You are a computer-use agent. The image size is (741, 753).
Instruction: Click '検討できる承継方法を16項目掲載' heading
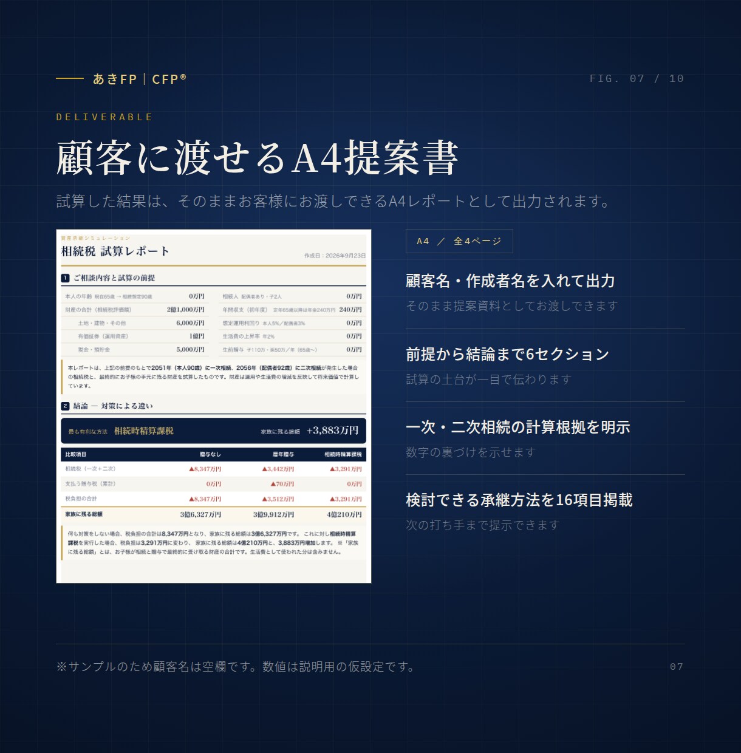pyautogui.click(x=519, y=500)
